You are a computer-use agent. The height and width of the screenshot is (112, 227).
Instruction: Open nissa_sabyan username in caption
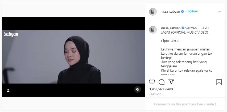171,28
